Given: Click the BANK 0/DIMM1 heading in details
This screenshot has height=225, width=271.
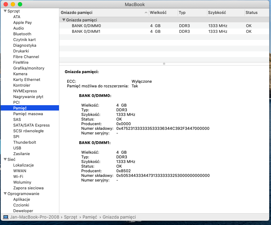Looking at the screenshot, I should [95, 143].
